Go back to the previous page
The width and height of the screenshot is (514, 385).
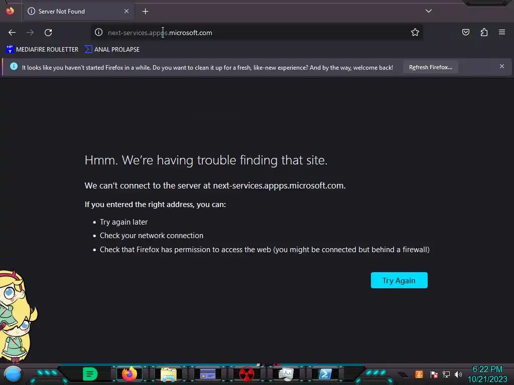12,33
